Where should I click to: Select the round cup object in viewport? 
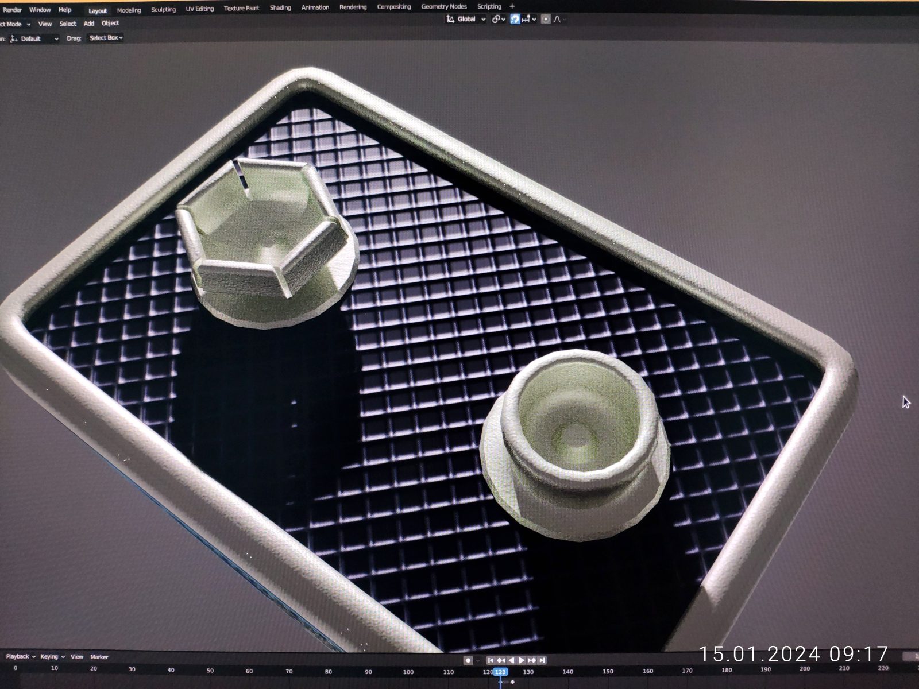(576, 446)
